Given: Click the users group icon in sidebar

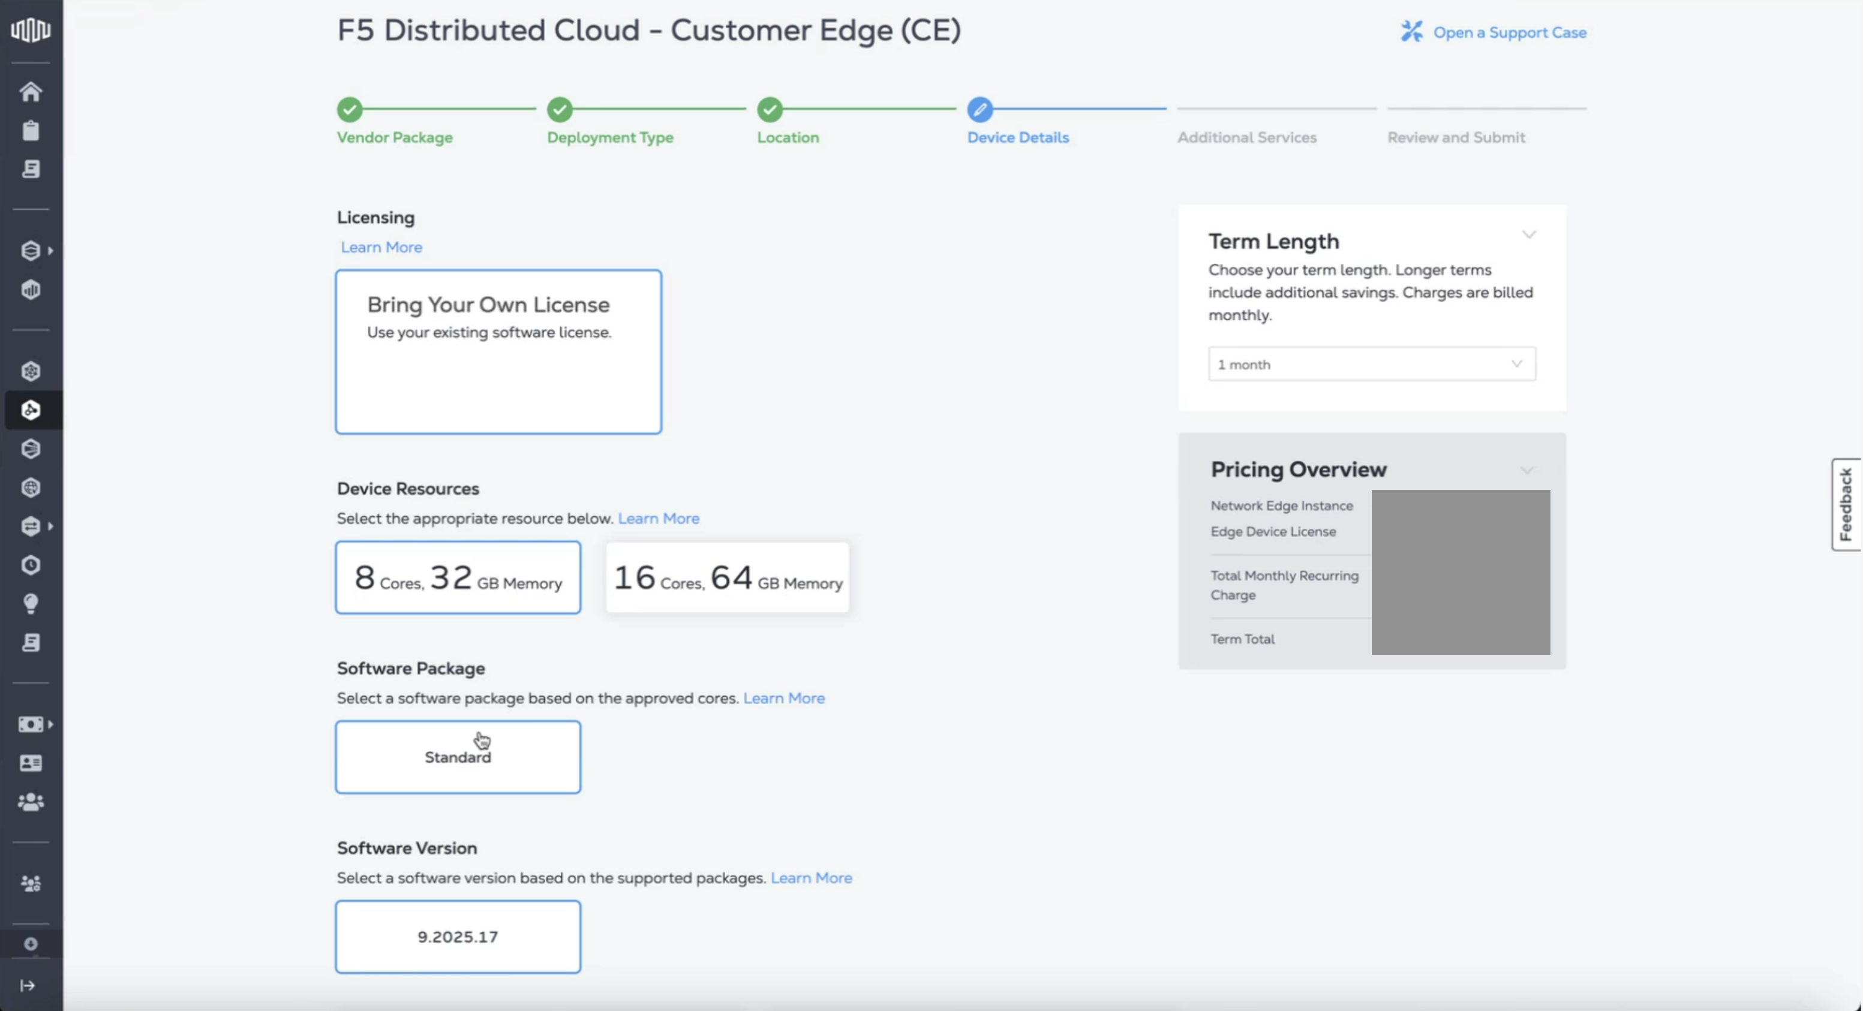Looking at the screenshot, I should (31, 802).
